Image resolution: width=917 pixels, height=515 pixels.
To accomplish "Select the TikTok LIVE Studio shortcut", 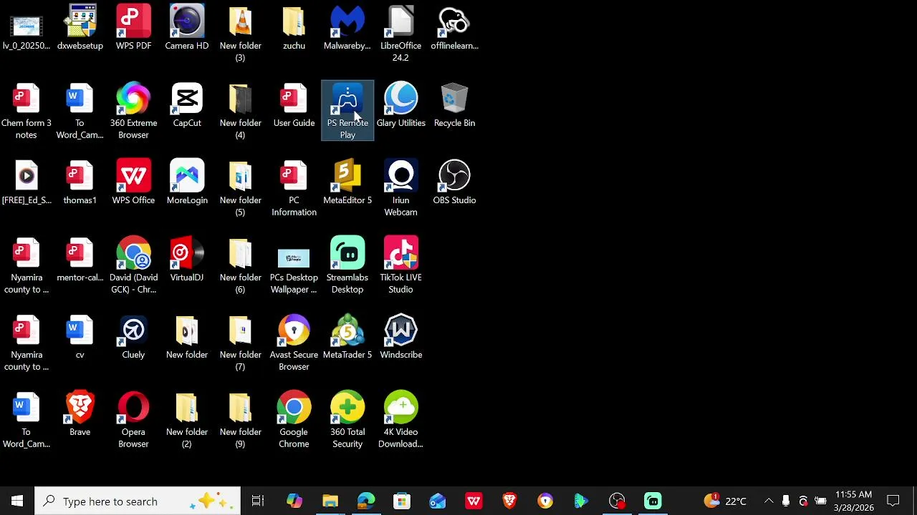I will click(400, 265).
